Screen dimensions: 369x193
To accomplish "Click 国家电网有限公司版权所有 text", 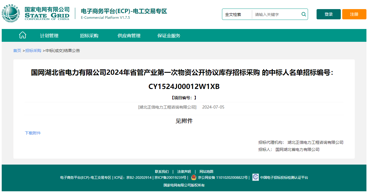I will pos(184,185).
